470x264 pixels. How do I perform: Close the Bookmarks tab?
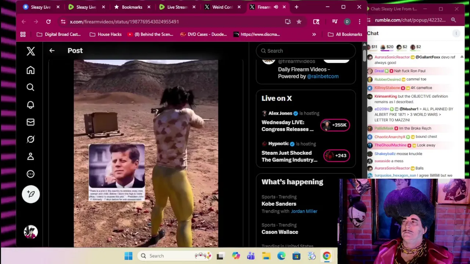click(149, 7)
